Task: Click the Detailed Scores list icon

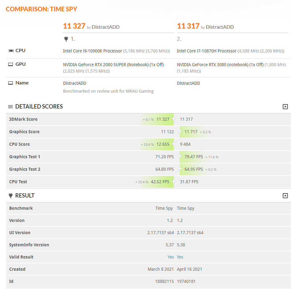Action: pyautogui.click(x=10, y=107)
